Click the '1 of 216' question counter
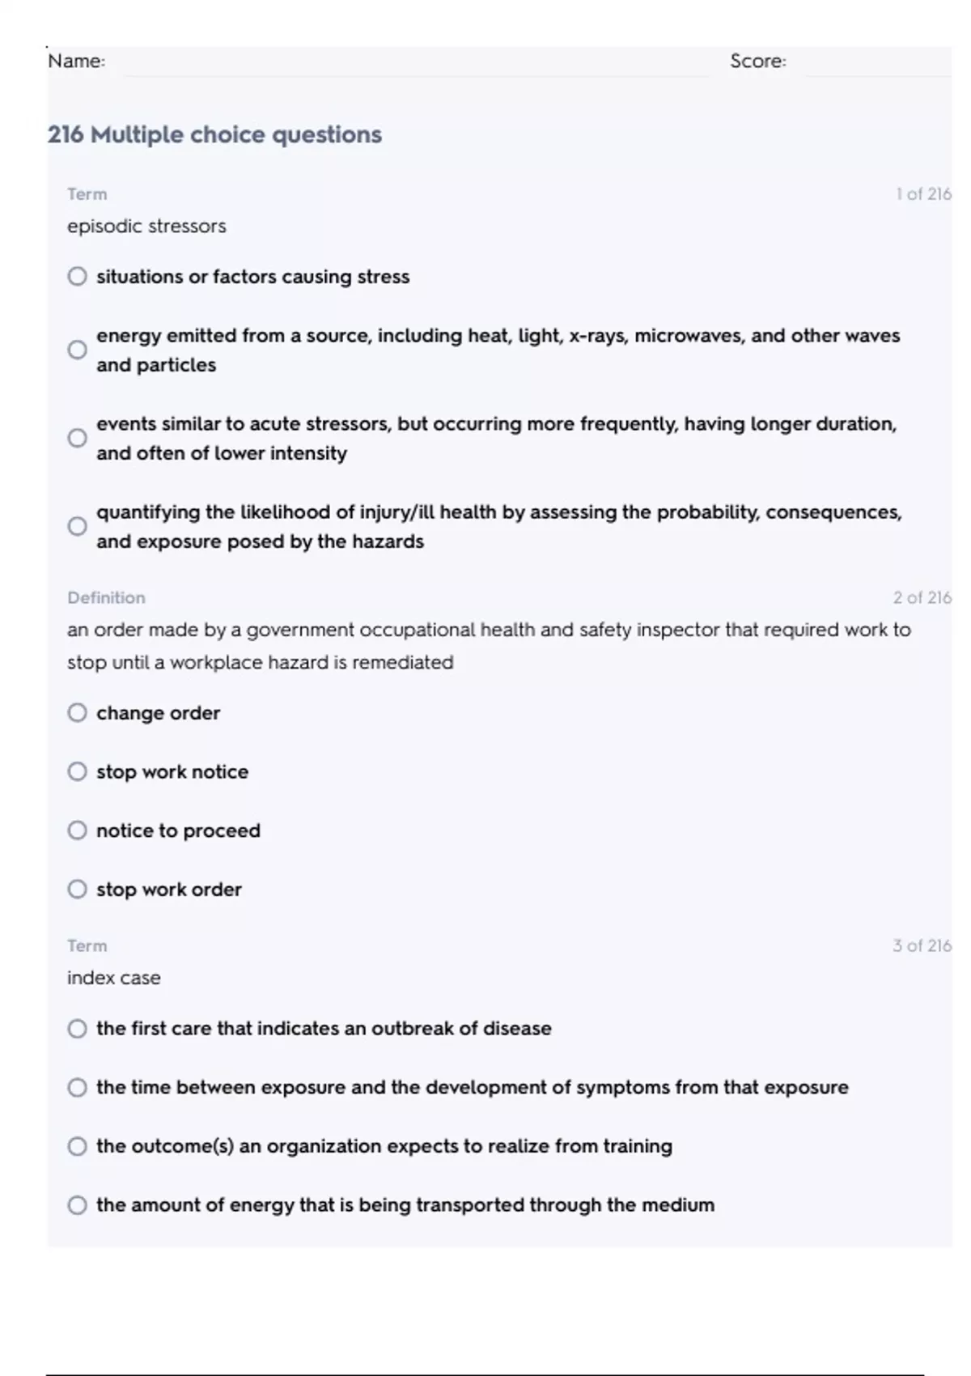This screenshot has width=971, height=1376. [923, 194]
